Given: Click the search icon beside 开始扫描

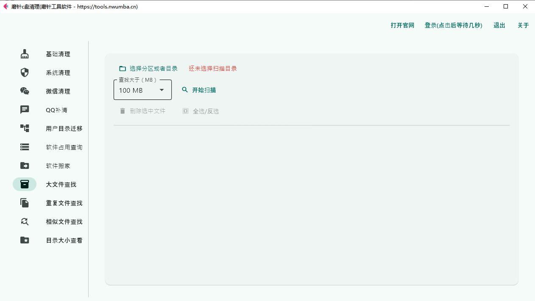Looking at the screenshot, I should tap(185, 90).
